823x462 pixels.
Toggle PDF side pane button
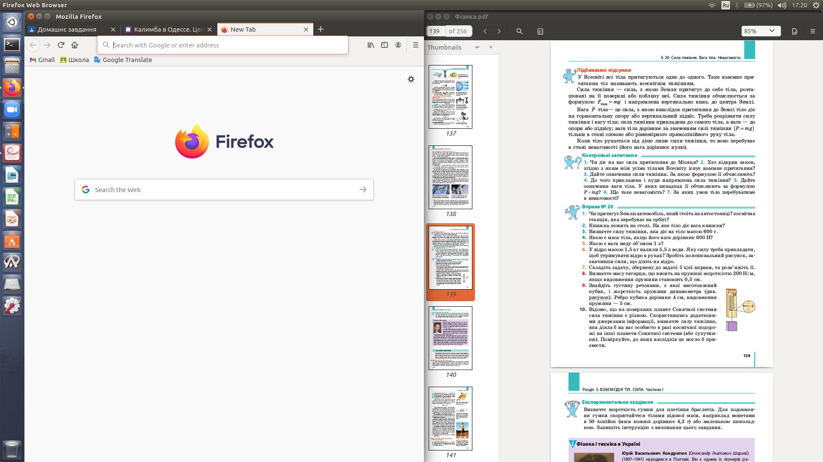540,31
